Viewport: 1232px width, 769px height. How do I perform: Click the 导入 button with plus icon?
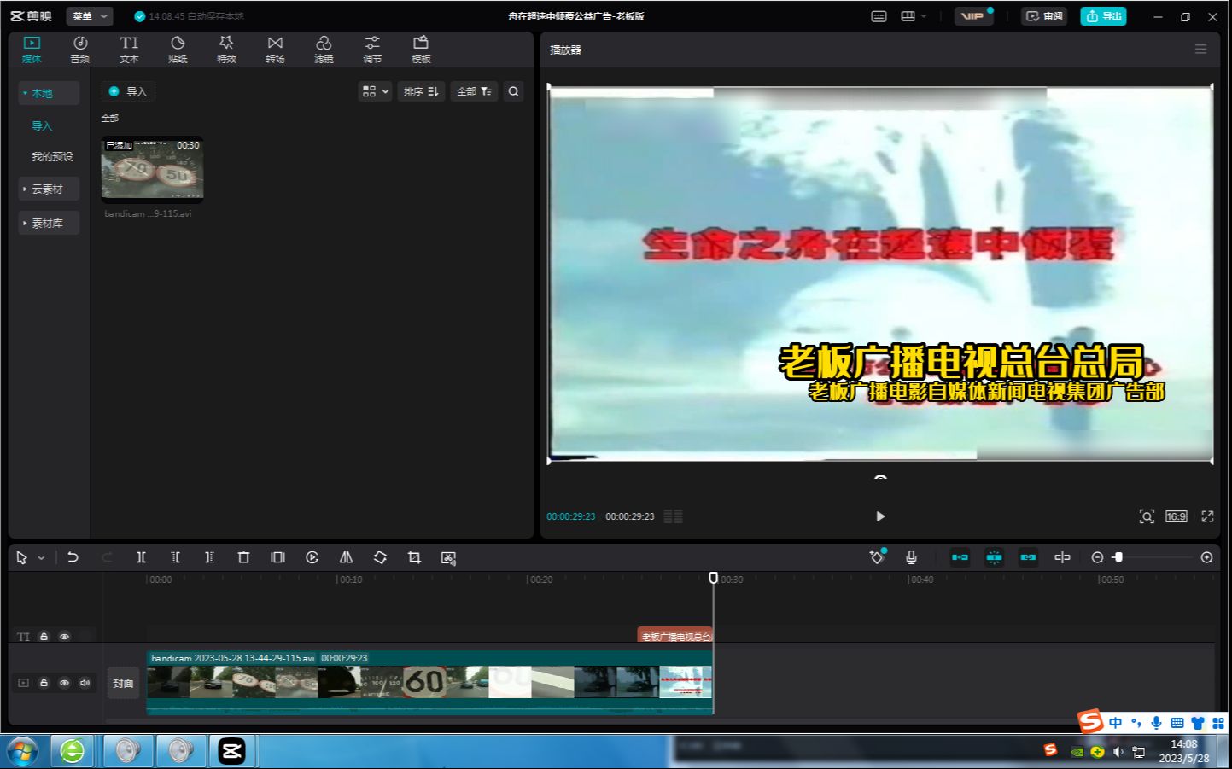(128, 91)
